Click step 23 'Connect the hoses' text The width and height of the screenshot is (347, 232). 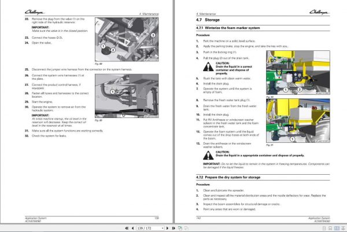coord(47,38)
